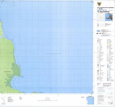Click the adjoining sheets index grid diagram
This screenshot has width=115, height=107.
point(101,17)
